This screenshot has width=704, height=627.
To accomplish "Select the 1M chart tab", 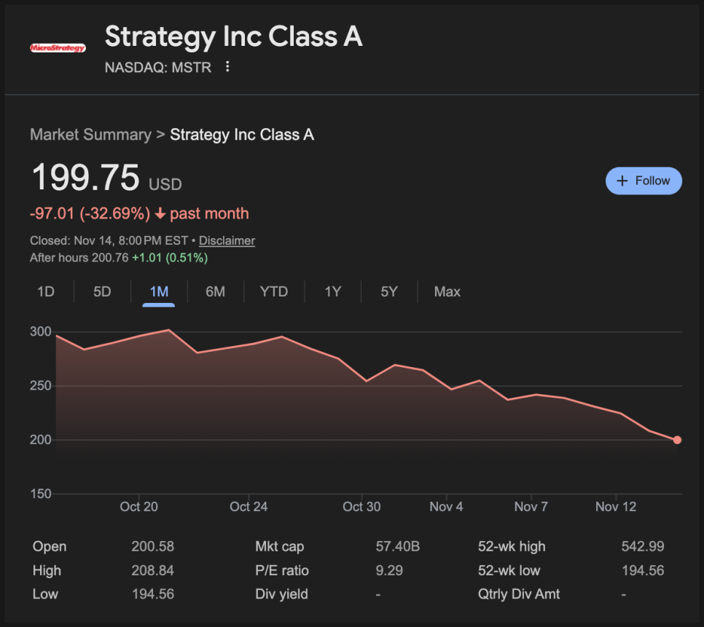I will pos(159,292).
